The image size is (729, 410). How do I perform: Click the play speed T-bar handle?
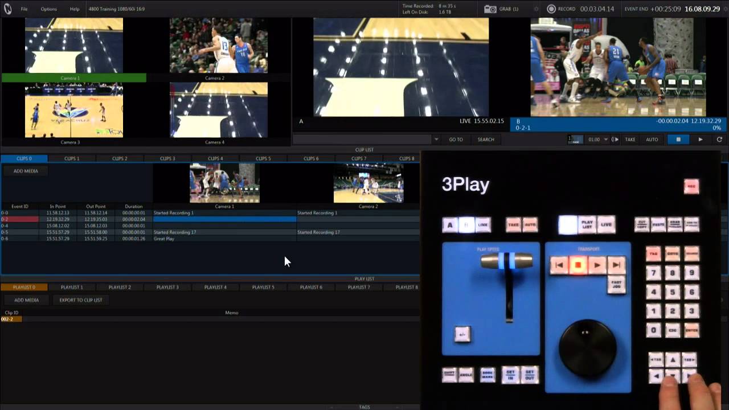pyautogui.click(x=507, y=261)
